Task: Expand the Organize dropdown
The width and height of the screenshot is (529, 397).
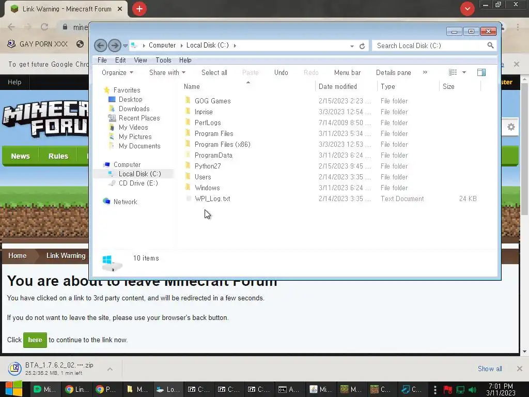Action: [x=117, y=72]
